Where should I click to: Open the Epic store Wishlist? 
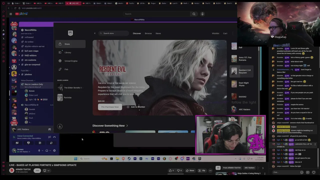(x=215, y=33)
